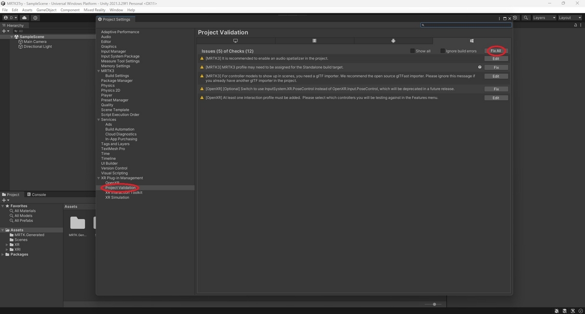Enable the Ignore build errors checkbox
585x314 pixels.
[x=443, y=51]
